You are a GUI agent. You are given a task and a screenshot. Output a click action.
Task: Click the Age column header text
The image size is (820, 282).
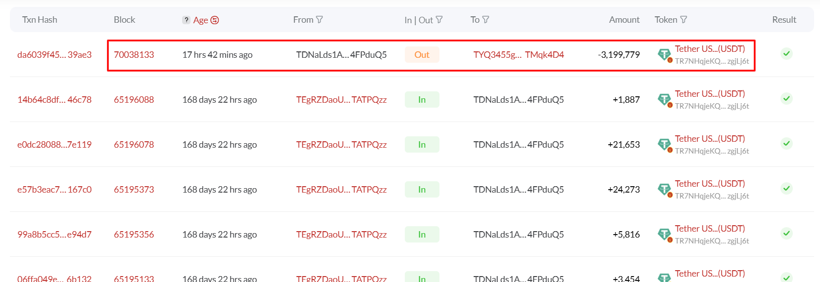tap(200, 20)
